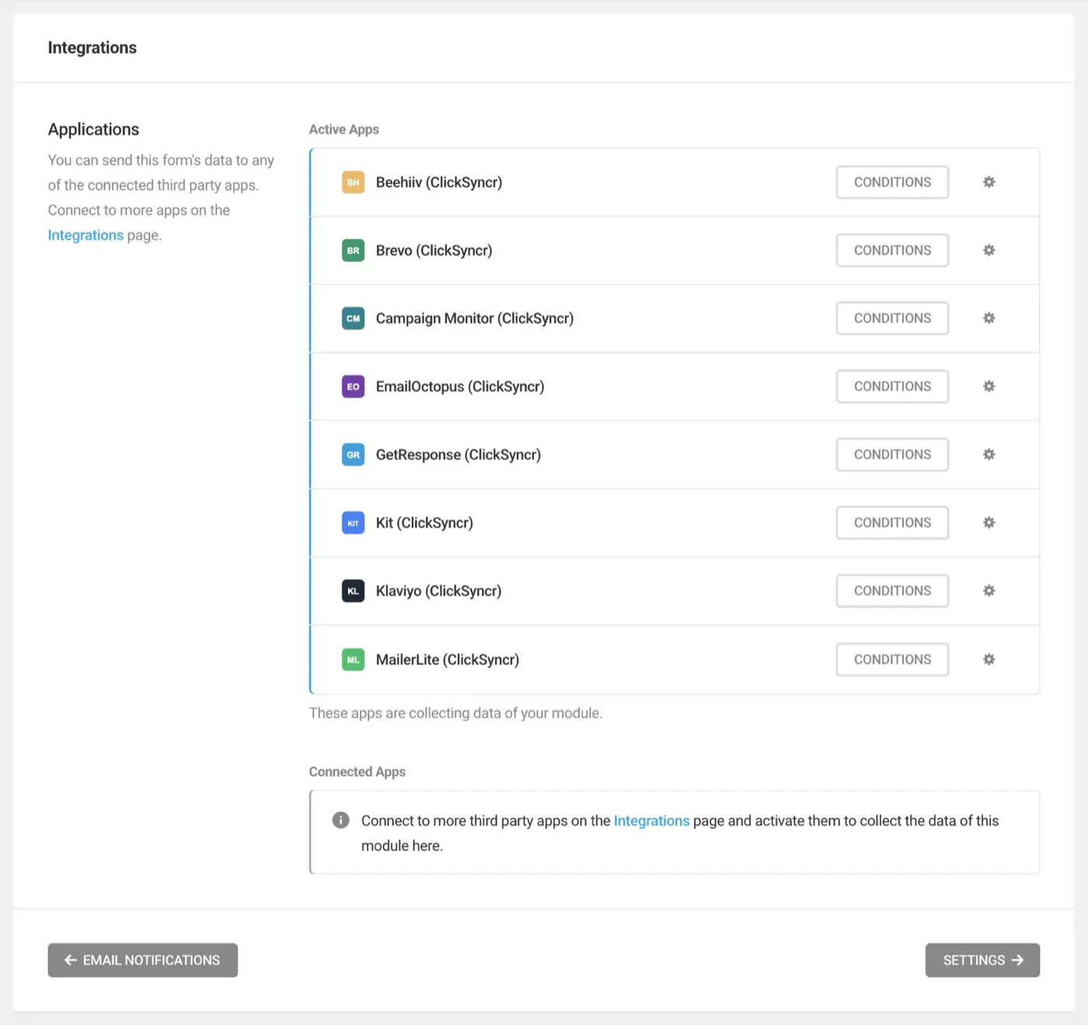Click the Applications section heading
The image size is (1088, 1025).
click(x=93, y=129)
